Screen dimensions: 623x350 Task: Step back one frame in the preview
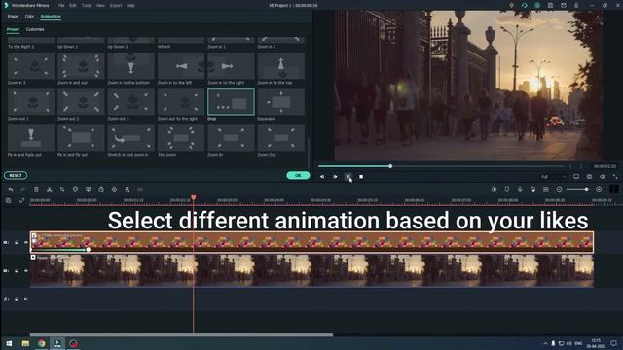[322, 177]
